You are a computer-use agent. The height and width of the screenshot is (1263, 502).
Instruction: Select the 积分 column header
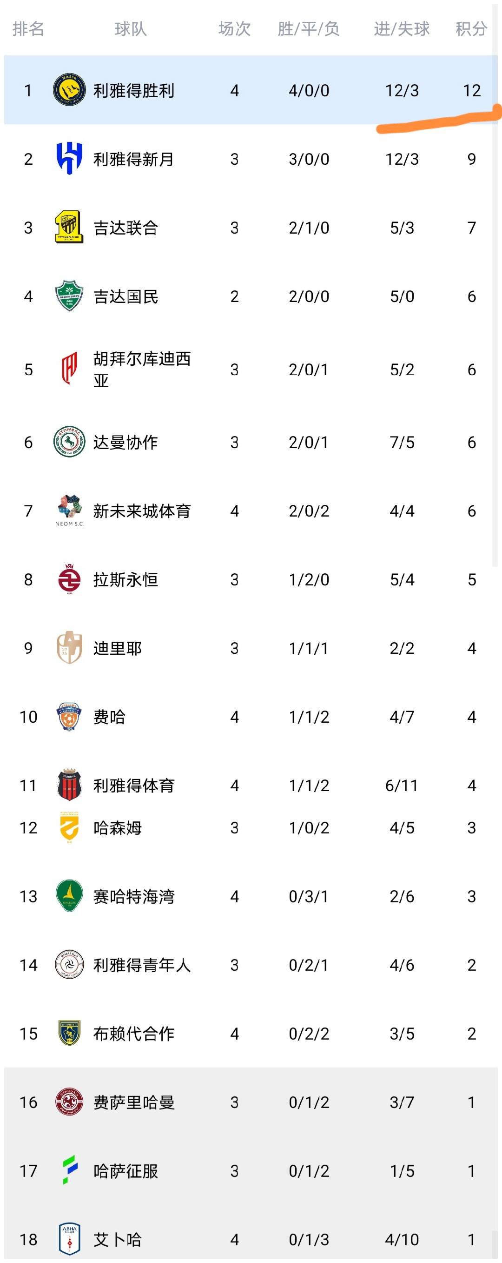pyautogui.click(x=471, y=29)
